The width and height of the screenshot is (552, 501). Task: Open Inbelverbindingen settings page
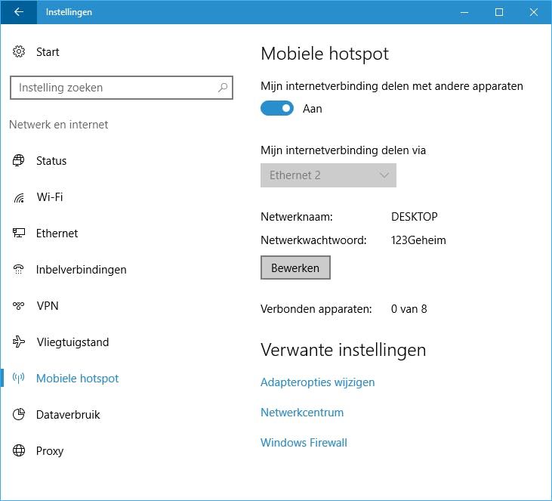[81, 270]
